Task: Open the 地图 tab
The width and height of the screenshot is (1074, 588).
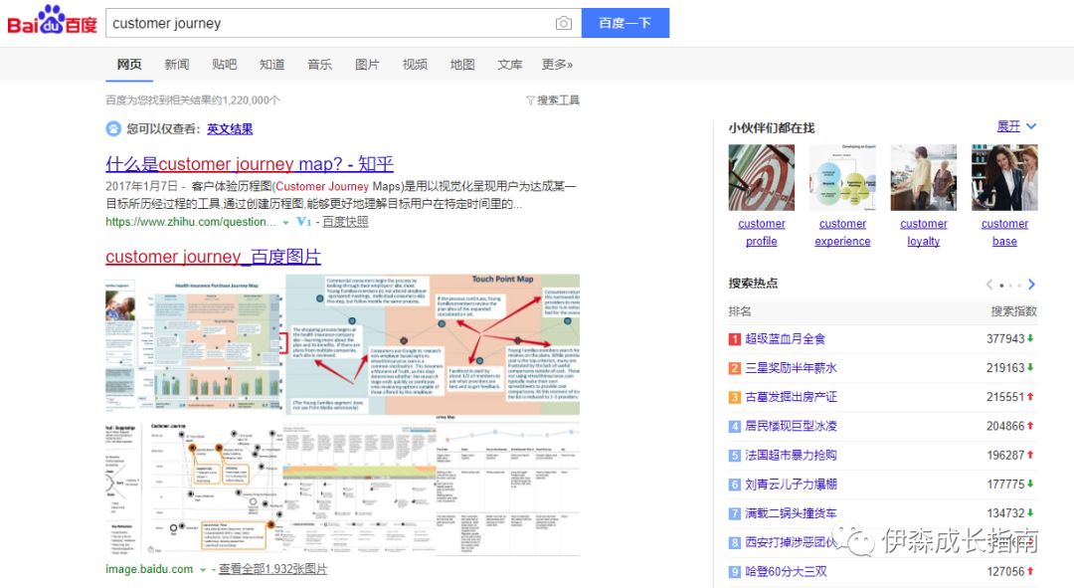Action: 462,65
